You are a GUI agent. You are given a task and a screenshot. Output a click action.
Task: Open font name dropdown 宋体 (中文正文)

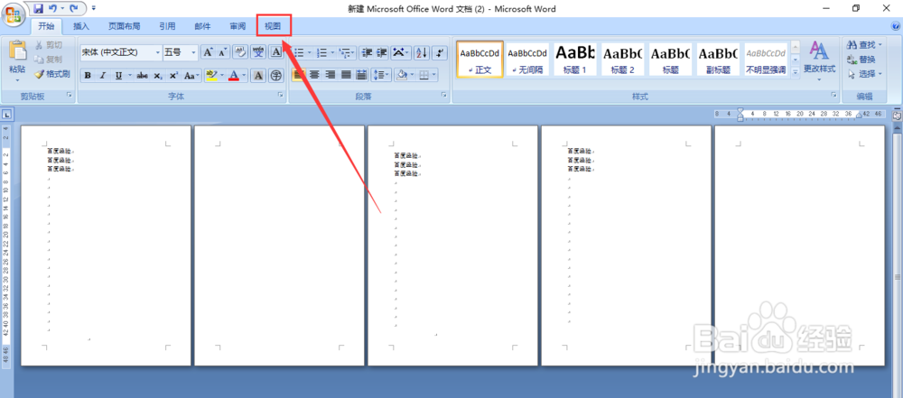[158, 52]
